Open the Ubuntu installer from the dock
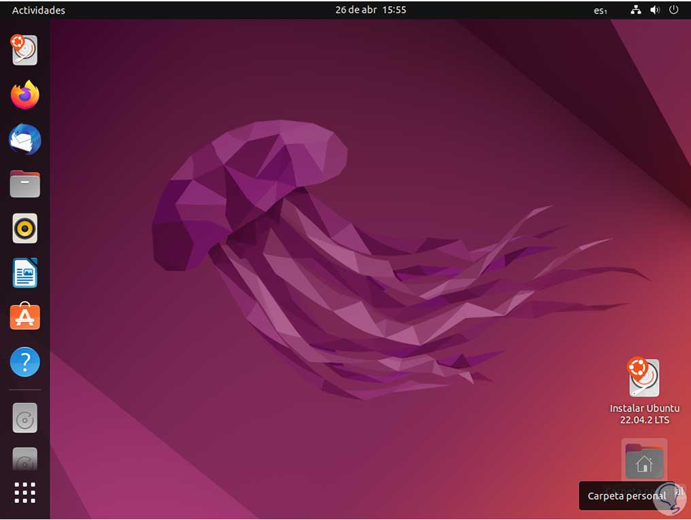 24,50
